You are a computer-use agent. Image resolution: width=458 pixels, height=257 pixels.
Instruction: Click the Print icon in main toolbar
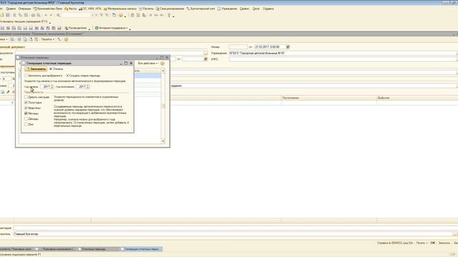(33, 15)
